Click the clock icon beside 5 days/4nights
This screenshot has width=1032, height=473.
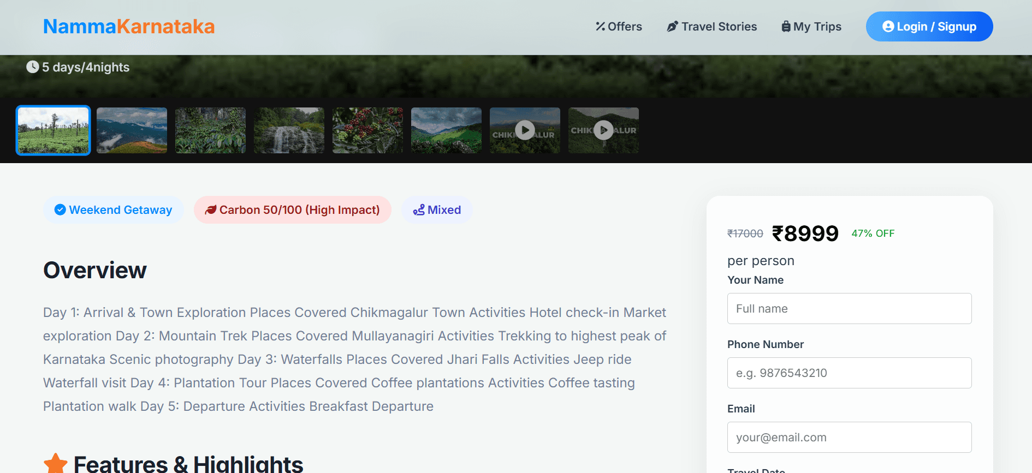(x=33, y=67)
